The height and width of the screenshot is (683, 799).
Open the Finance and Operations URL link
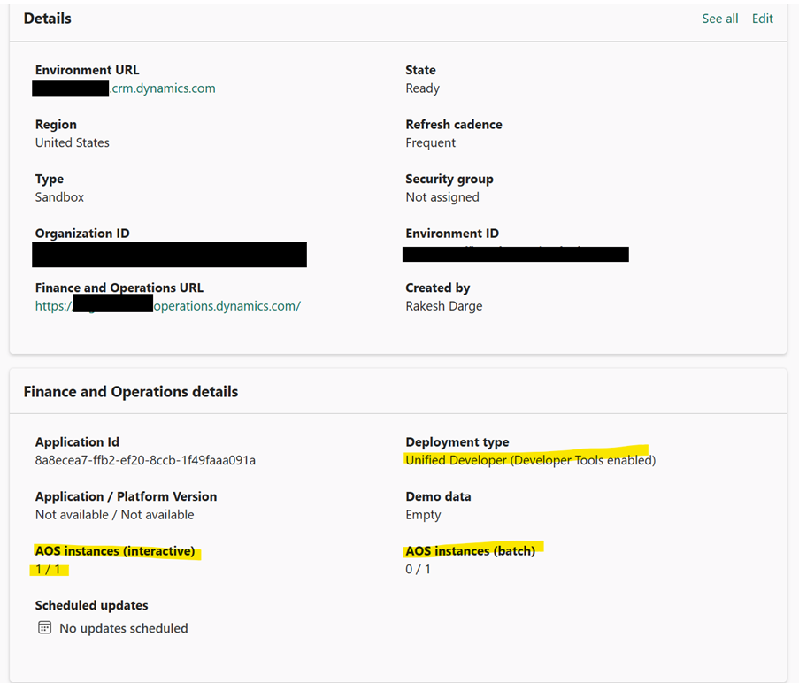(x=167, y=305)
